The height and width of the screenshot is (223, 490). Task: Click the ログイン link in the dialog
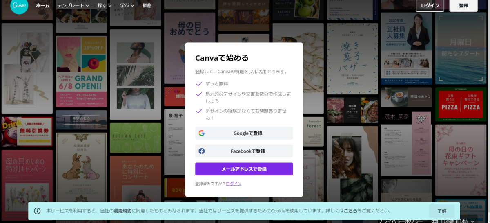tap(234, 184)
